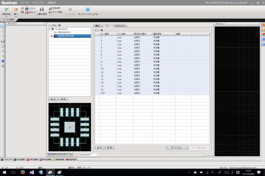
Task: Select pin row ETP
Action: pyautogui.click(x=152, y=93)
